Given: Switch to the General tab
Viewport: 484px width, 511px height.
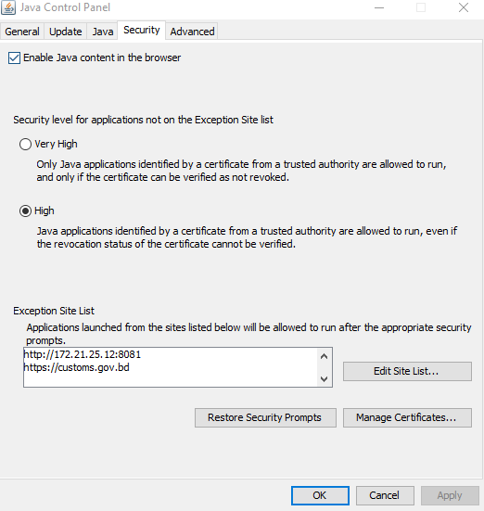Looking at the screenshot, I should point(22,32).
